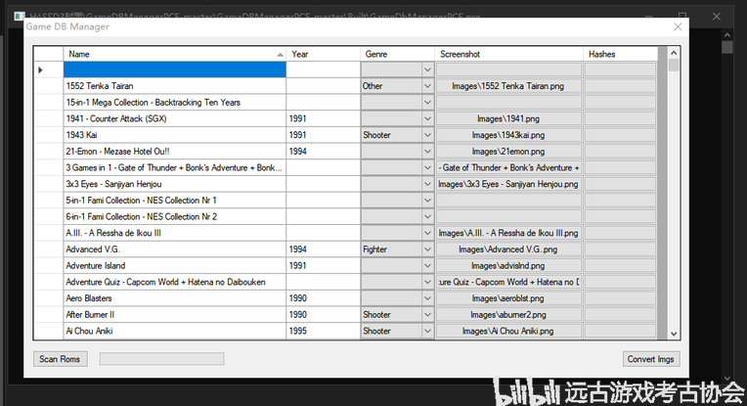Select 'A.III. - A Ressha de Ikou III' name cell
747x406 pixels.
point(174,233)
